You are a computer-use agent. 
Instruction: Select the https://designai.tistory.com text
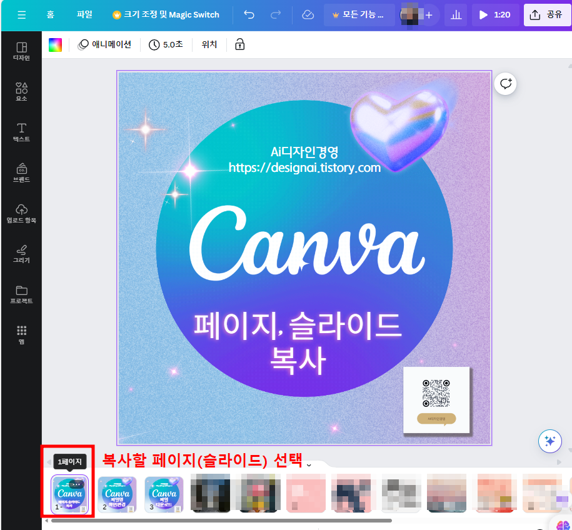point(304,167)
